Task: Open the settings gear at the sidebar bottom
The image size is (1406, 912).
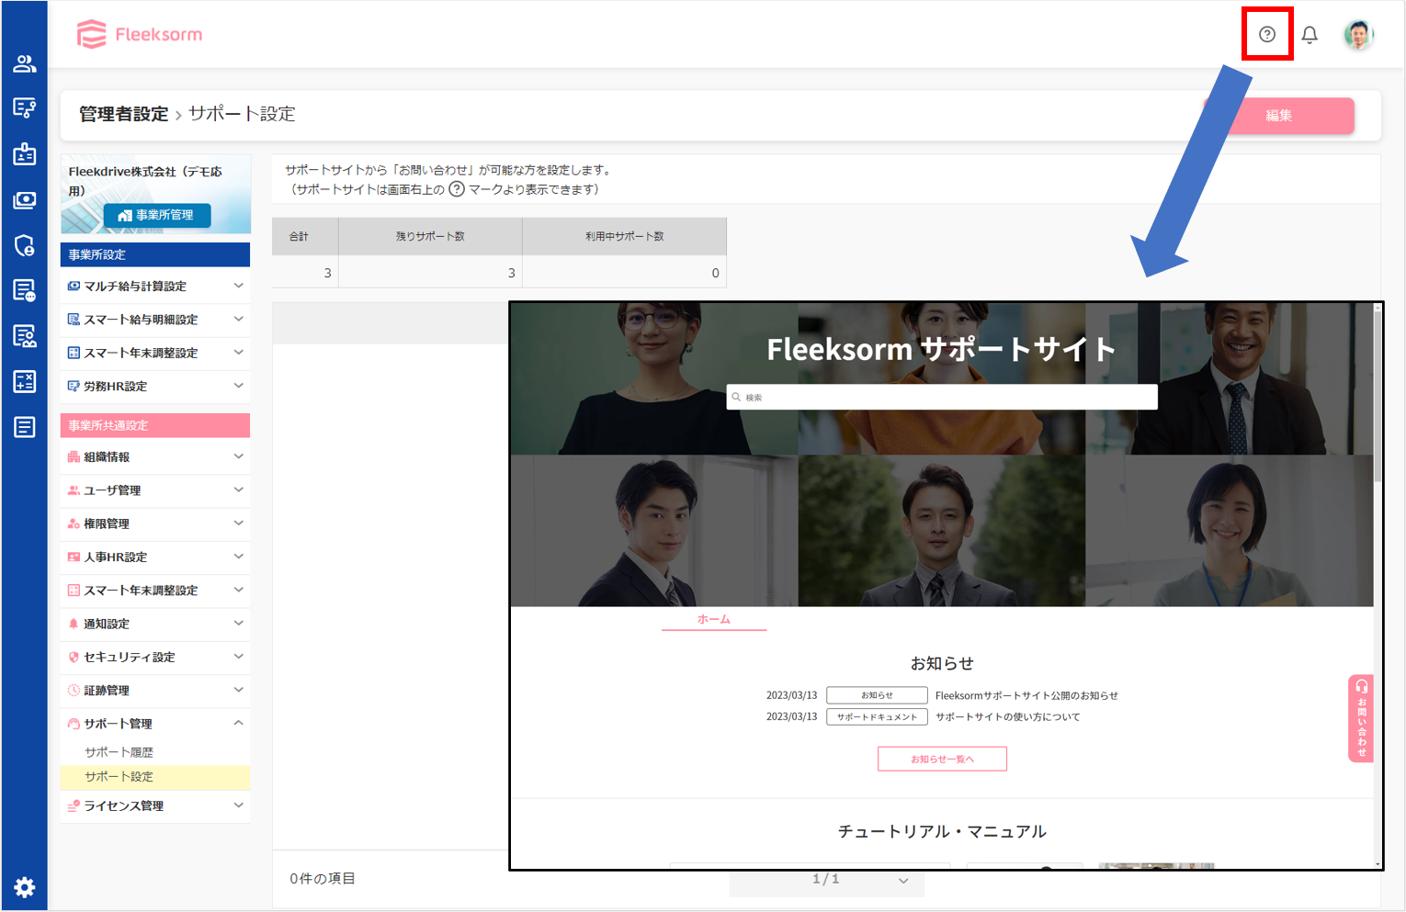Action: (x=24, y=887)
